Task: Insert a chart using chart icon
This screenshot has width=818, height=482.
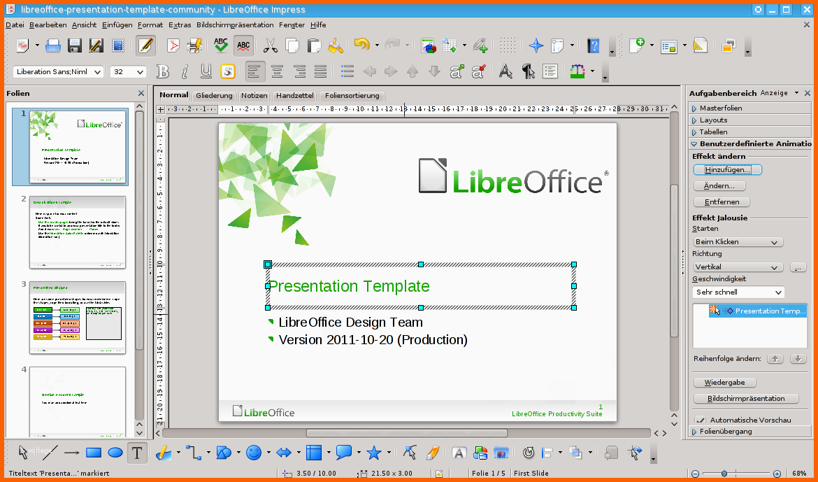Action: [429, 46]
